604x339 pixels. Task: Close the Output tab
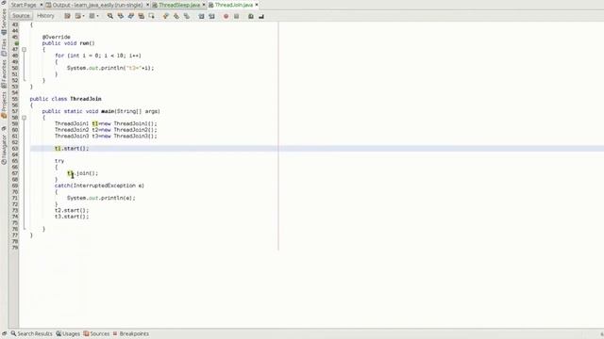(x=147, y=5)
